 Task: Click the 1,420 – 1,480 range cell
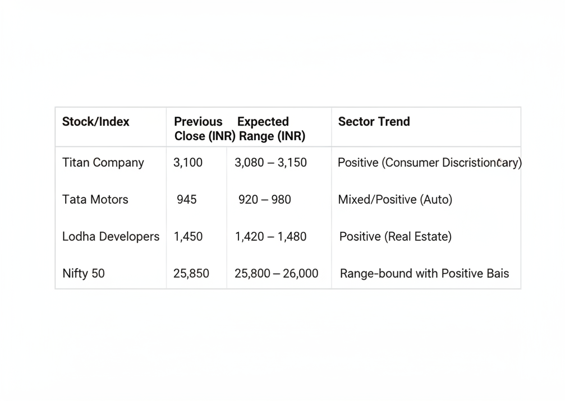[270, 237]
